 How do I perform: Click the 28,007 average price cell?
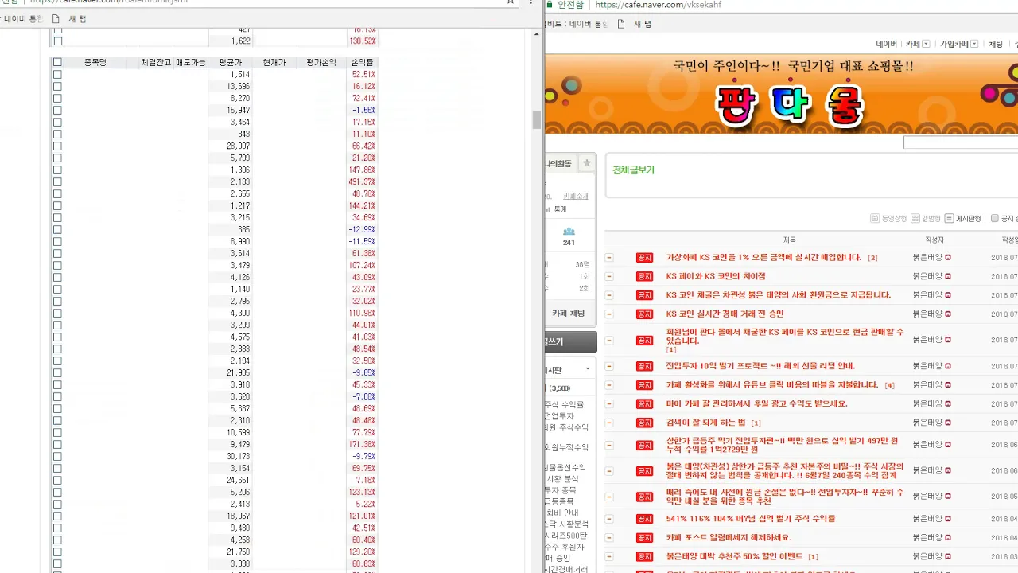[x=230, y=146]
